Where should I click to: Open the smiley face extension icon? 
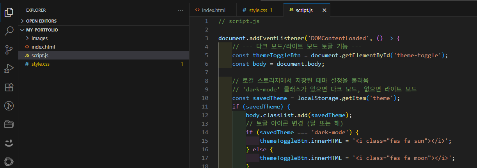pyautogui.click(x=9, y=143)
